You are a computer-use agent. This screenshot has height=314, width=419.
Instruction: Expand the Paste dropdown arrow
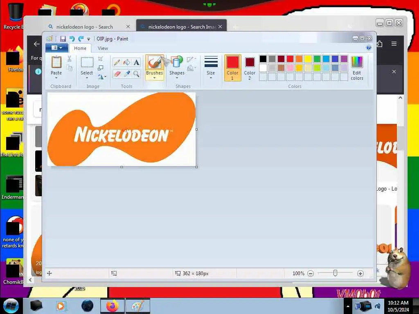pos(56,78)
